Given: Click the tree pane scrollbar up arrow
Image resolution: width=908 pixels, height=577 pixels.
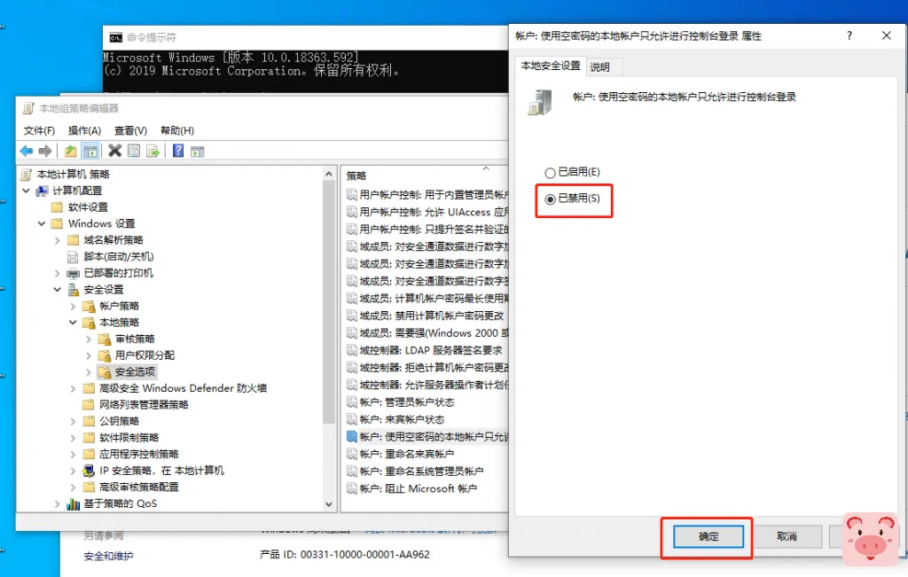Looking at the screenshot, I should [x=328, y=174].
